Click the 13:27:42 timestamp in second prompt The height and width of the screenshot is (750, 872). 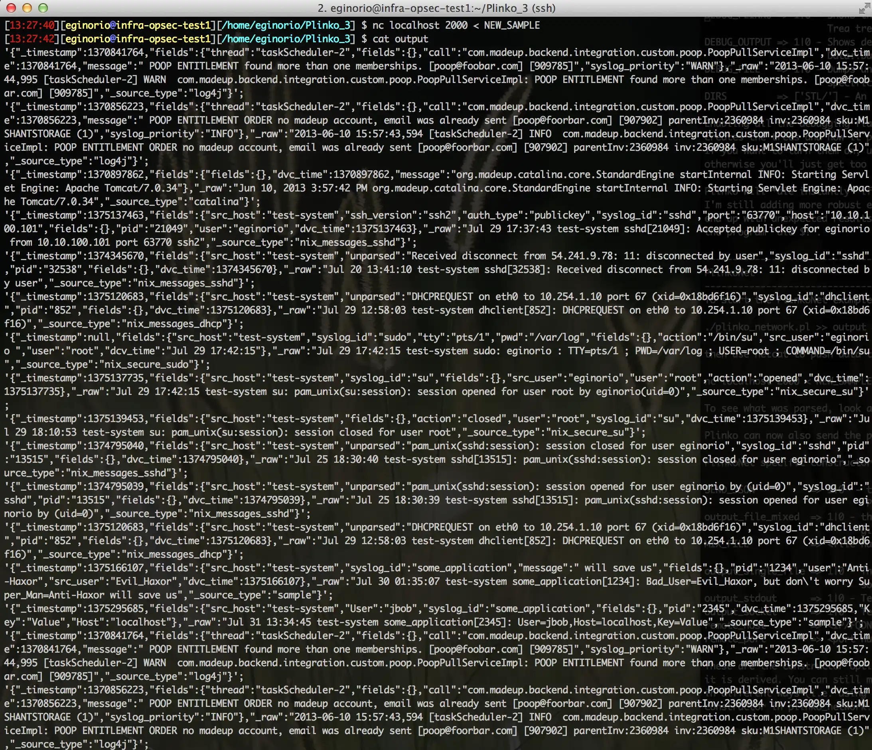click(x=32, y=39)
